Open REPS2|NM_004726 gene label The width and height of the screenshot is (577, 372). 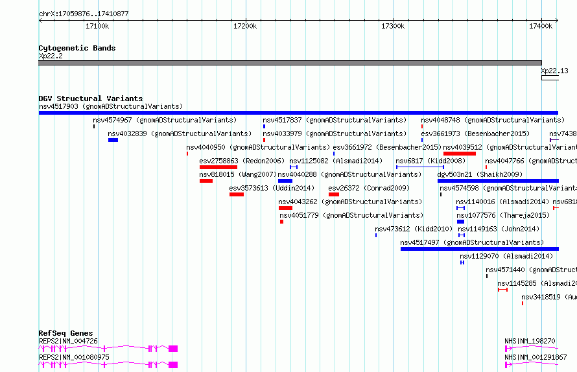click(x=68, y=341)
